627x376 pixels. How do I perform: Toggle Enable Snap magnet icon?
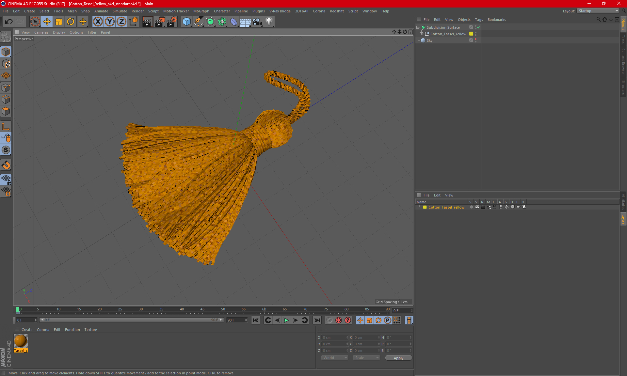(x=6, y=165)
